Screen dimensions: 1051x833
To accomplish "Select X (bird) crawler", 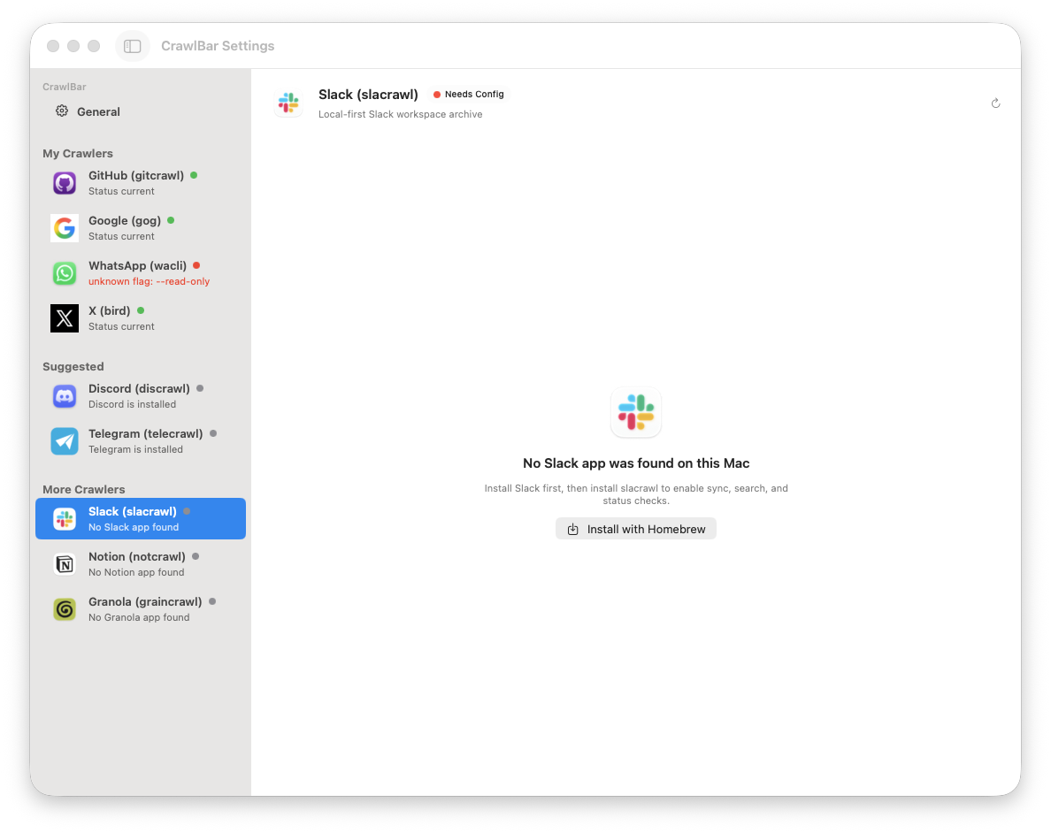I will point(141,318).
